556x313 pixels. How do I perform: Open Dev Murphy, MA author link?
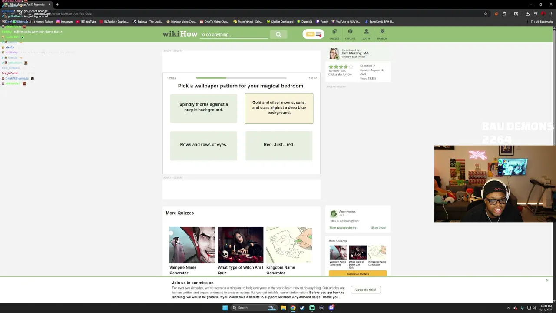(x=355, y=53)
